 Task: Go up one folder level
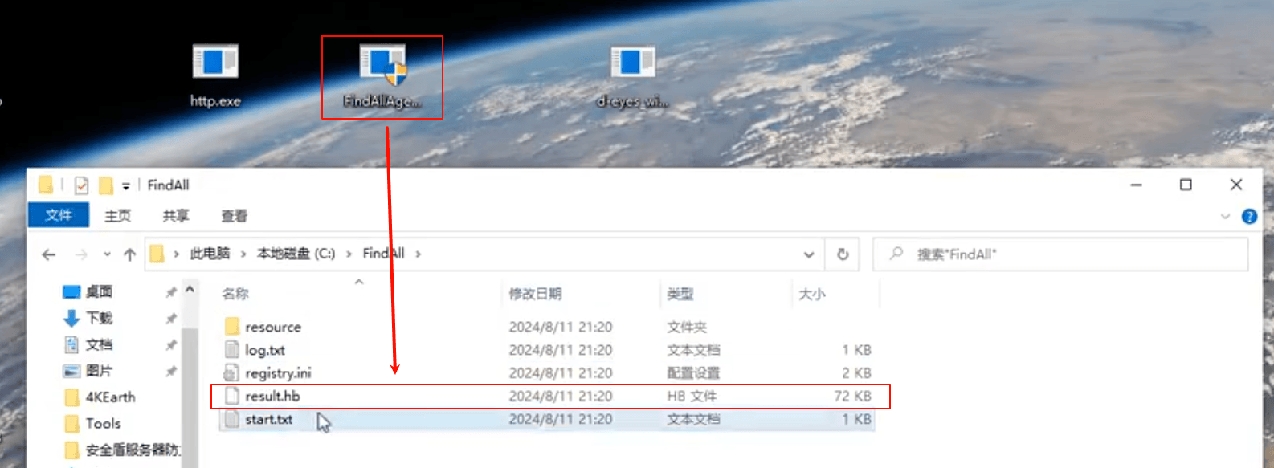pyautogui.click(x=130, y=254)
